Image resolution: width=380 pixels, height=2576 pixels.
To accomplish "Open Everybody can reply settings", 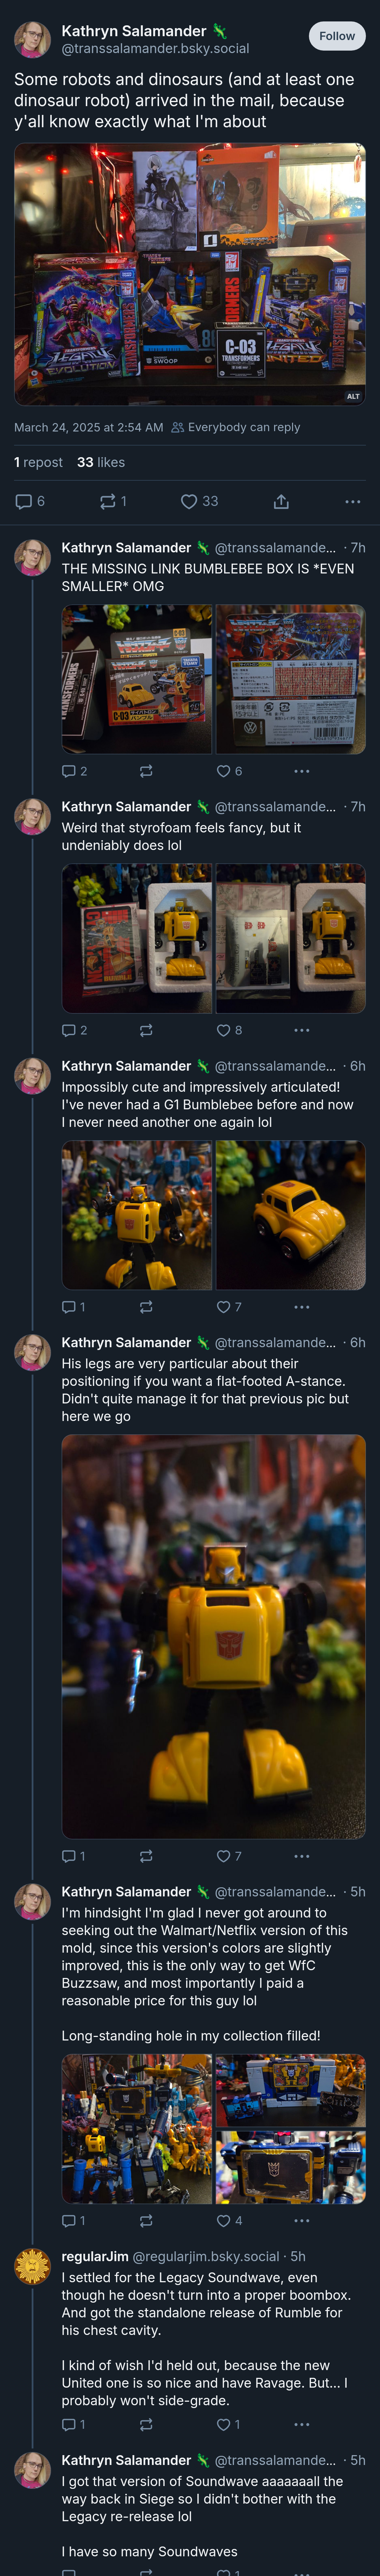I will pos(236,427).
